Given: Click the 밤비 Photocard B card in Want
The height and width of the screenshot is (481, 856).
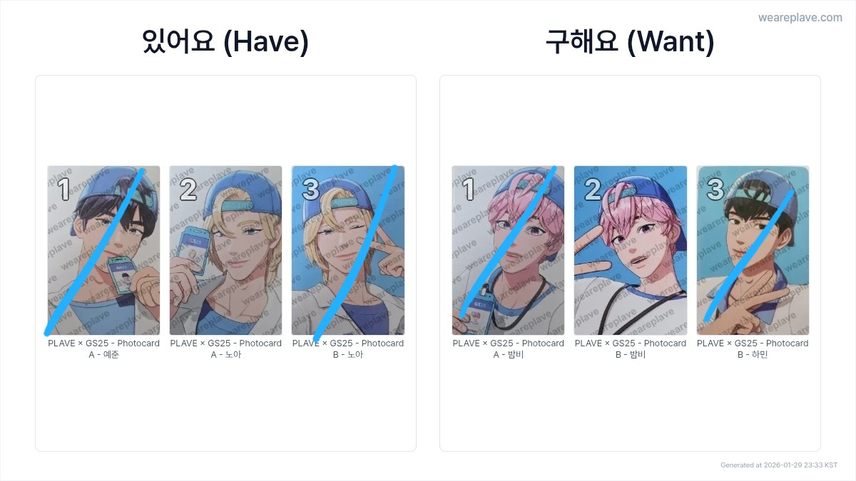Looking at the screenshot, I should [x=631, y=251].
